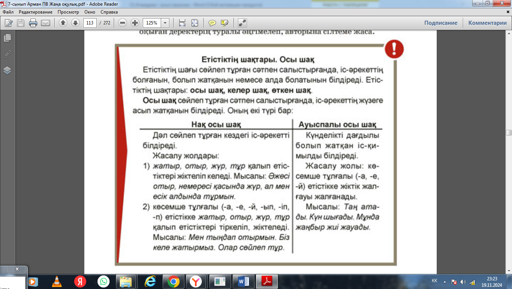The height and width of the screenshot is (289, 512).
Task: Click the page number field showing 113
Action: [90, 23]
